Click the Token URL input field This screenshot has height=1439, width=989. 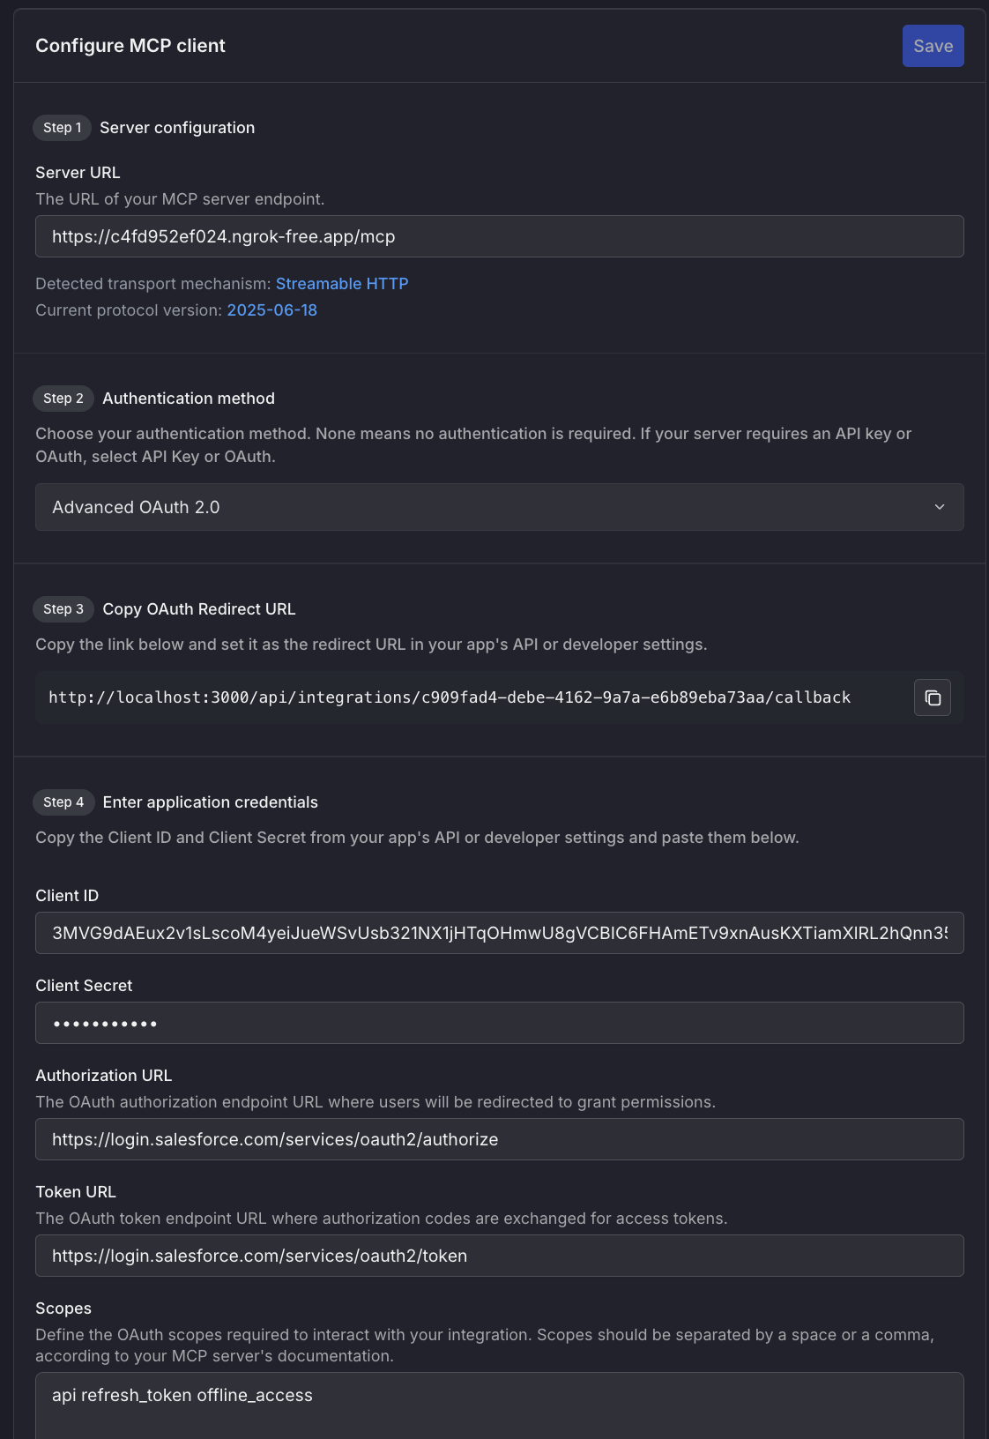click(500, 1256)
